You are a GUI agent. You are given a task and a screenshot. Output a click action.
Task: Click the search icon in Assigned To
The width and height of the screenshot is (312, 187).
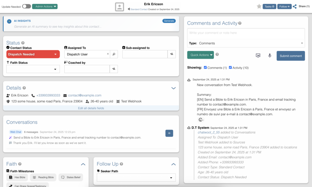pyautogui.click(x=114, y=54)
